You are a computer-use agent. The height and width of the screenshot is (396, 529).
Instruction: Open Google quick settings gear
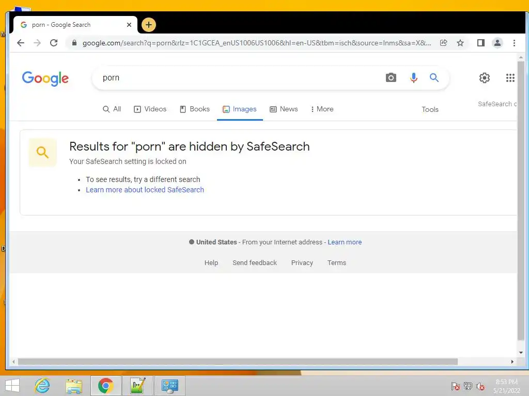485,78
